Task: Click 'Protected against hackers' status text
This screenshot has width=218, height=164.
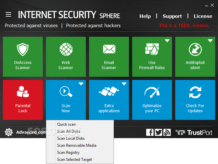Action: pyautogui.click(x=93, y=26)
